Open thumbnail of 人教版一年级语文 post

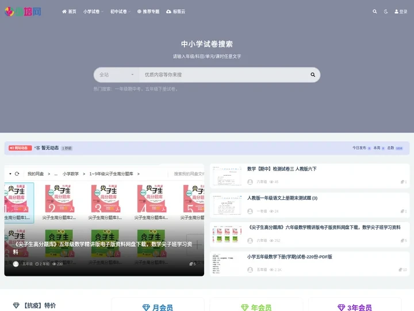point(227,205)
